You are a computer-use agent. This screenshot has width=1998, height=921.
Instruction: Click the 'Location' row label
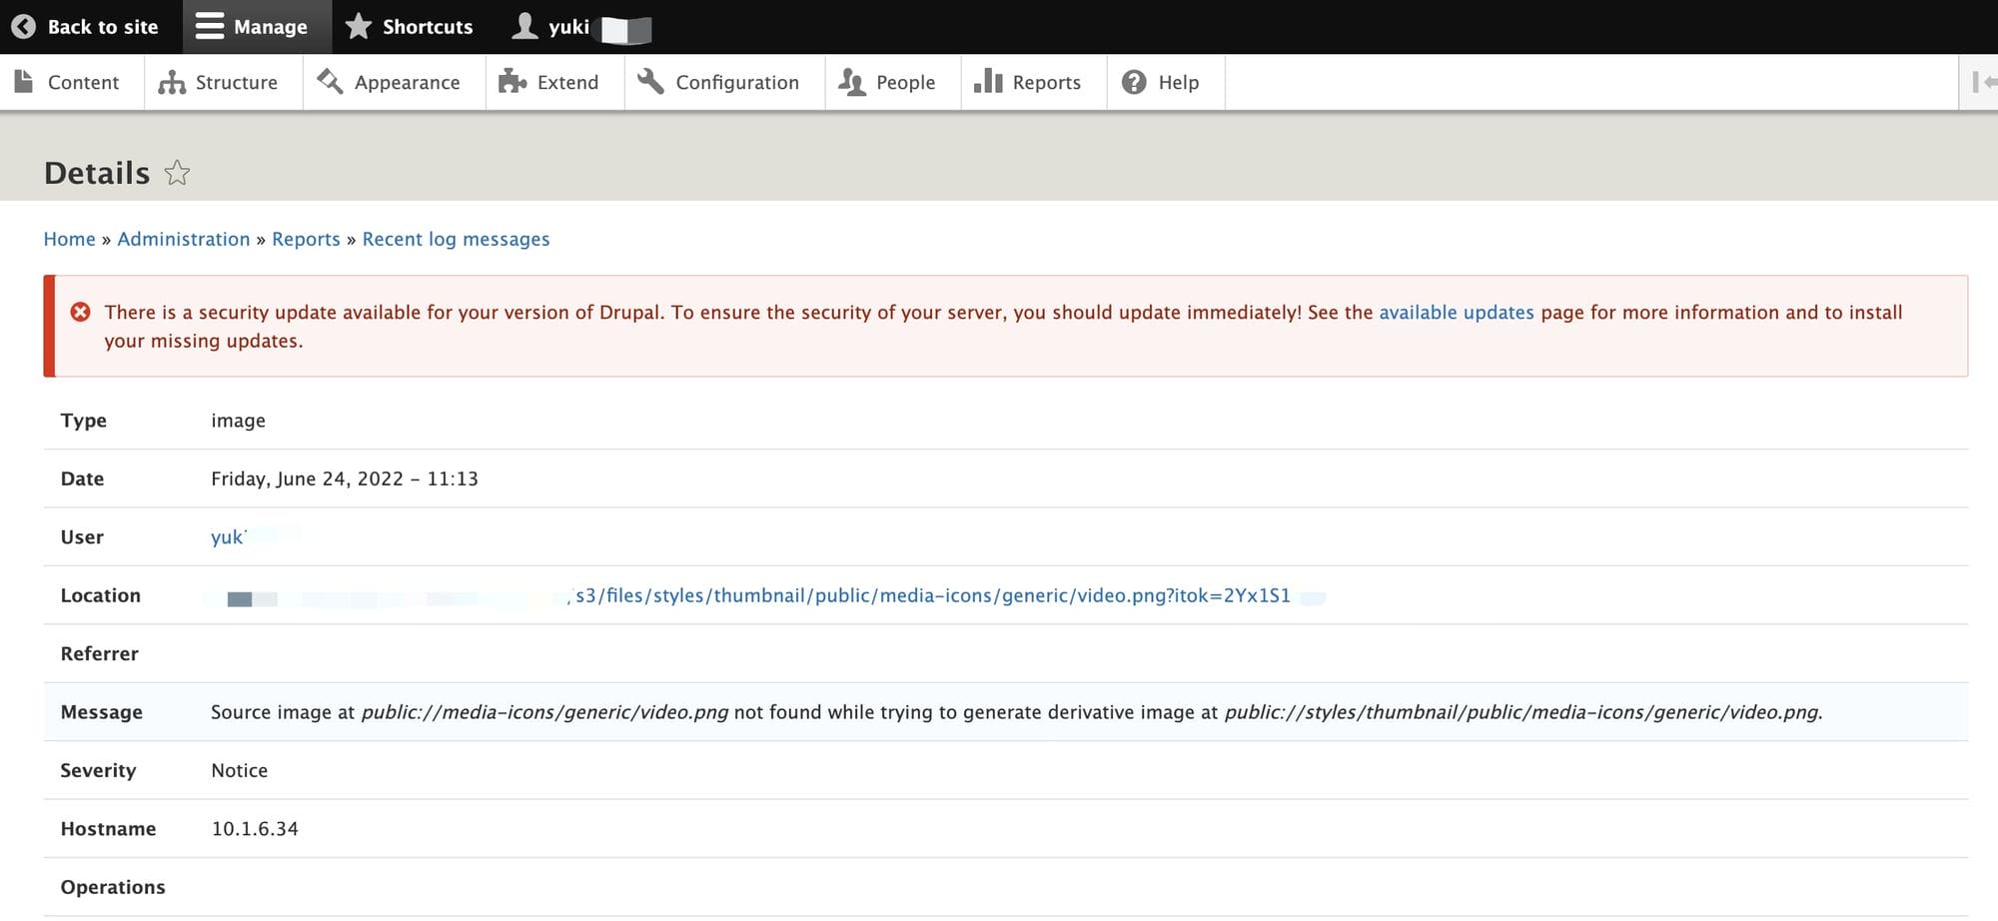(101, 595)
